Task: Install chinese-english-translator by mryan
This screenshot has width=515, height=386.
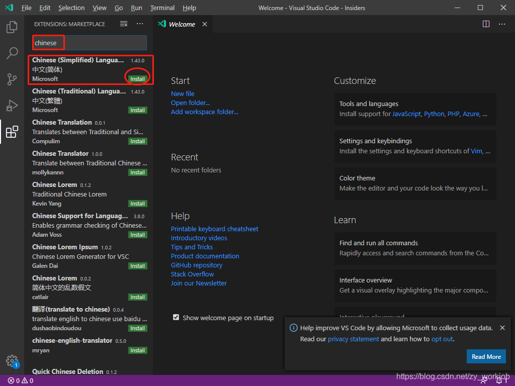Action: tap(137, 350)
